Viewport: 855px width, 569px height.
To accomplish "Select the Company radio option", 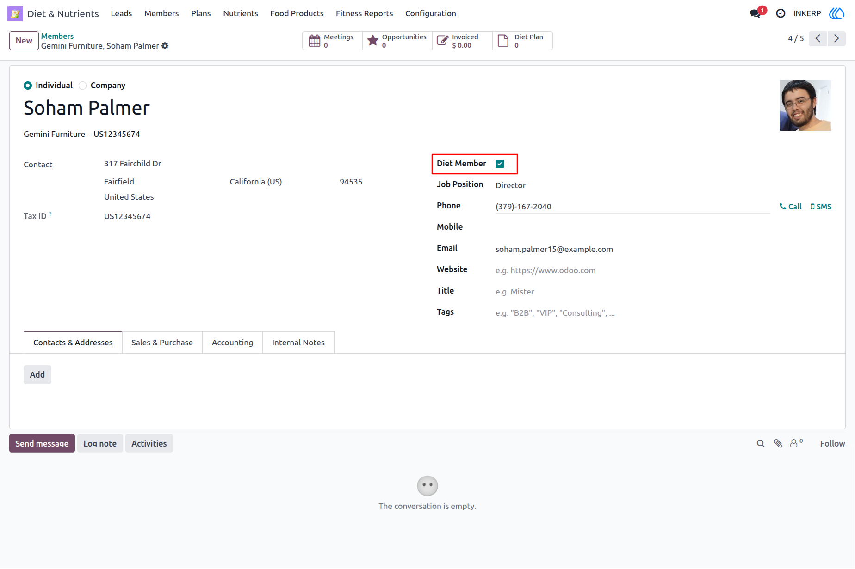I will pyautogui.click(x=83, y=86).
